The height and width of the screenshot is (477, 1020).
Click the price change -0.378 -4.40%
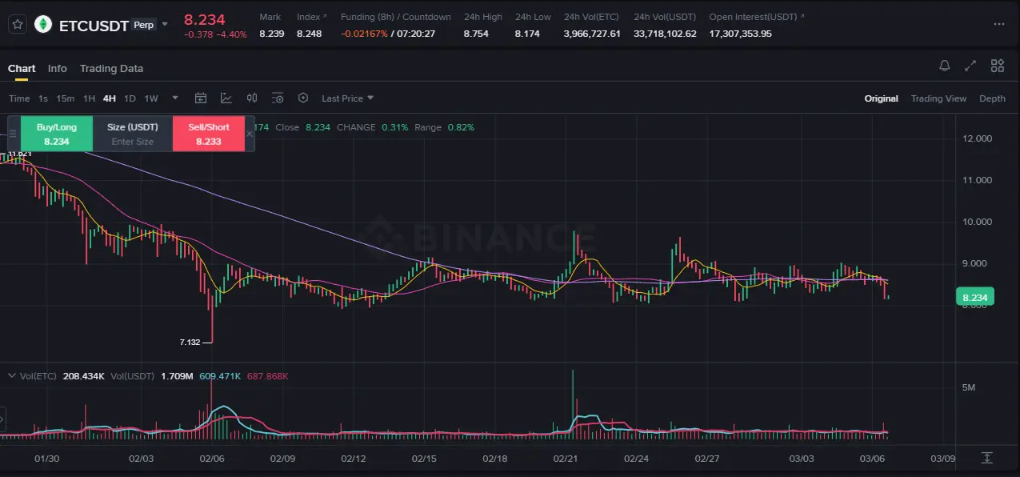click(215, 34)
